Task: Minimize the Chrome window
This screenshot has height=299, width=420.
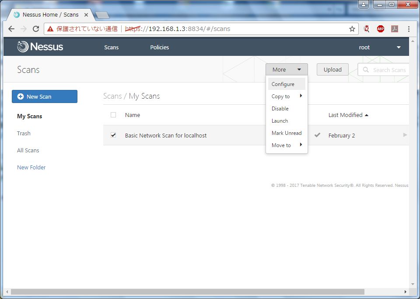Action: click(x=380, y=4)
